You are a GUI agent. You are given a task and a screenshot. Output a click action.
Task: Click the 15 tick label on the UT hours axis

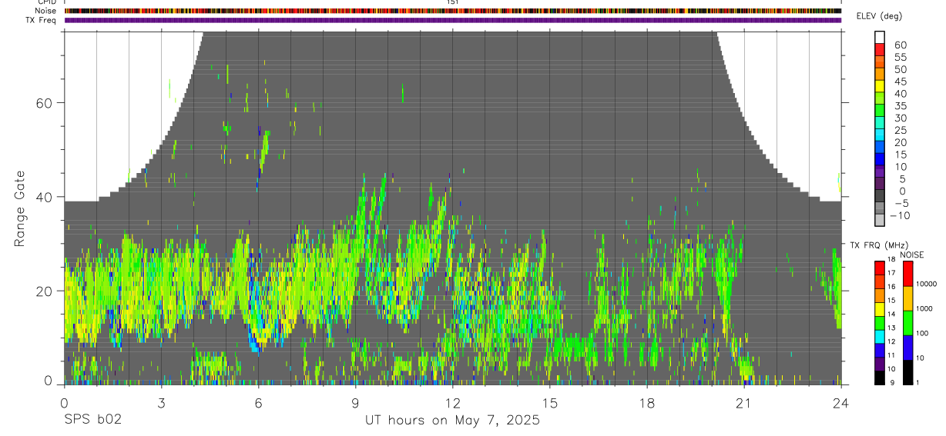549,403
